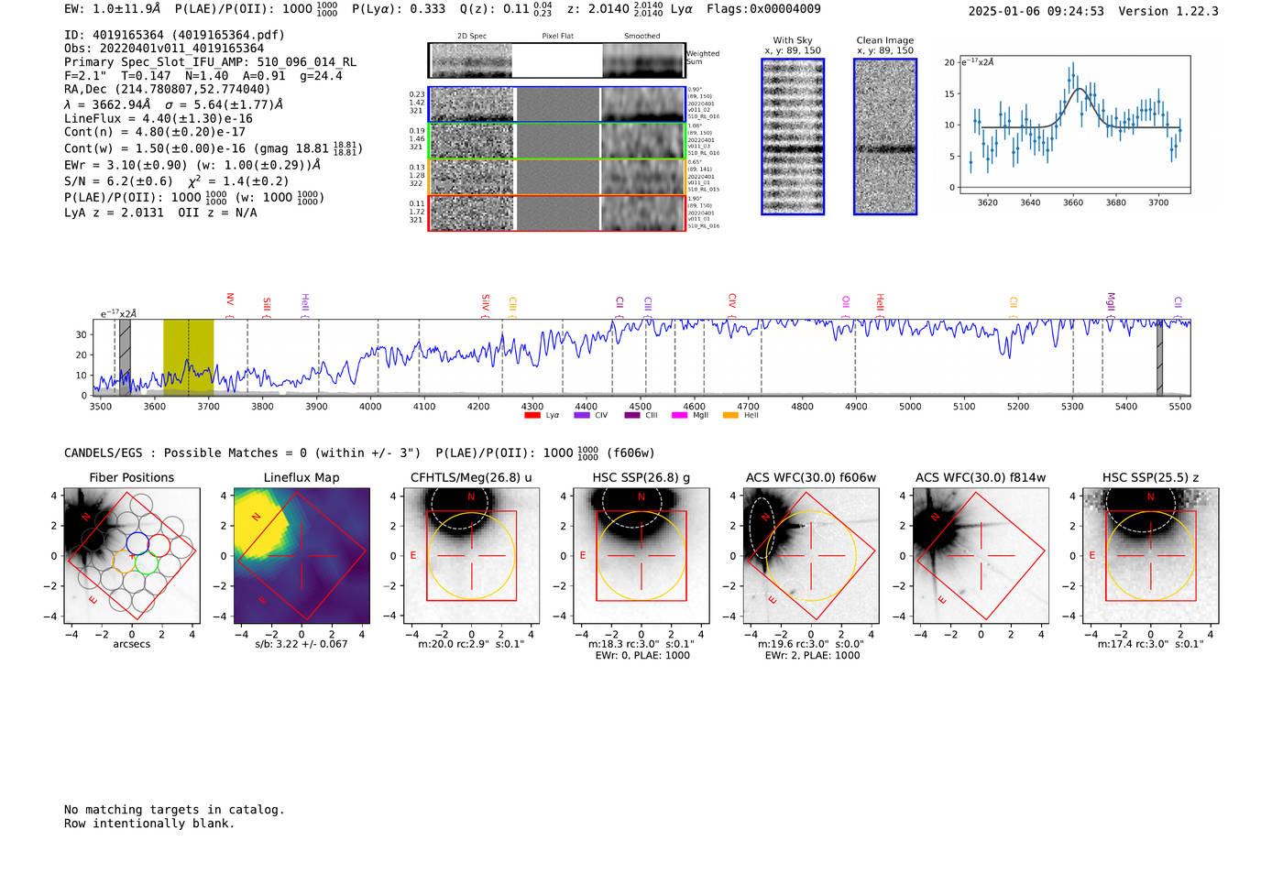1283x873 pixels.
Task: Click the P(Lyα): 0.333 header value
Action: pos(399,8)
